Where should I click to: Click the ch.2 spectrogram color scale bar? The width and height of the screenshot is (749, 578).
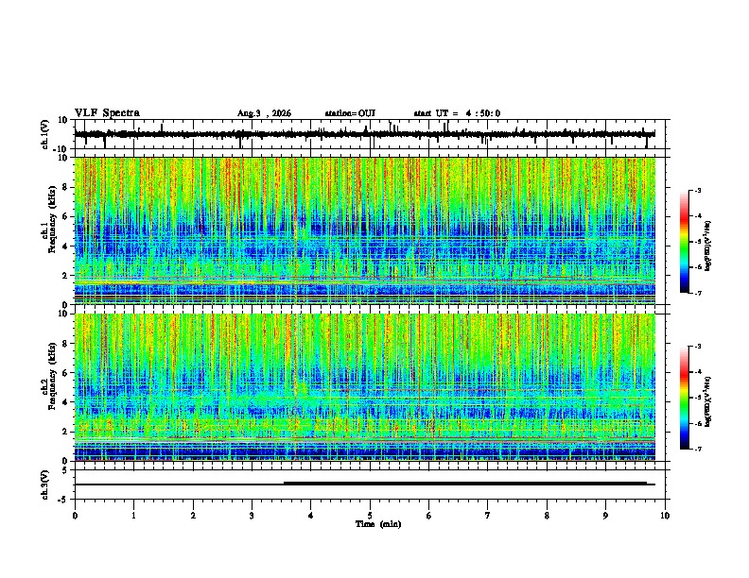[x=685, y=398]
